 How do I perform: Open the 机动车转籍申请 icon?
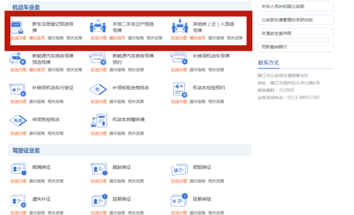coord(99,120)
